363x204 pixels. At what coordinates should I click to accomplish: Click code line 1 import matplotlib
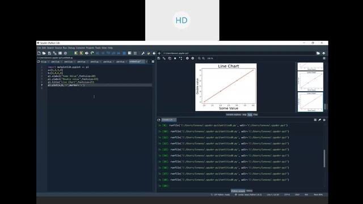pyautogui.click(x=68, y=67)
